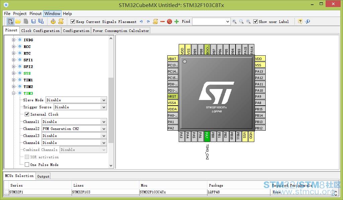Open the Find combo box dropdown
This screenshot has height=200, width=343.
(x=228, y=22)
